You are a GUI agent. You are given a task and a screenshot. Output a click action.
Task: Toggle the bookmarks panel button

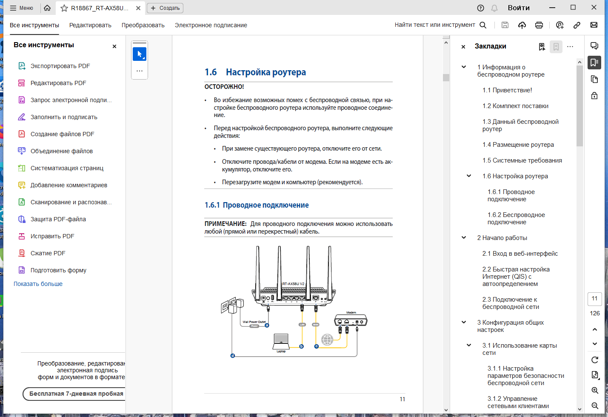(594, 63)
